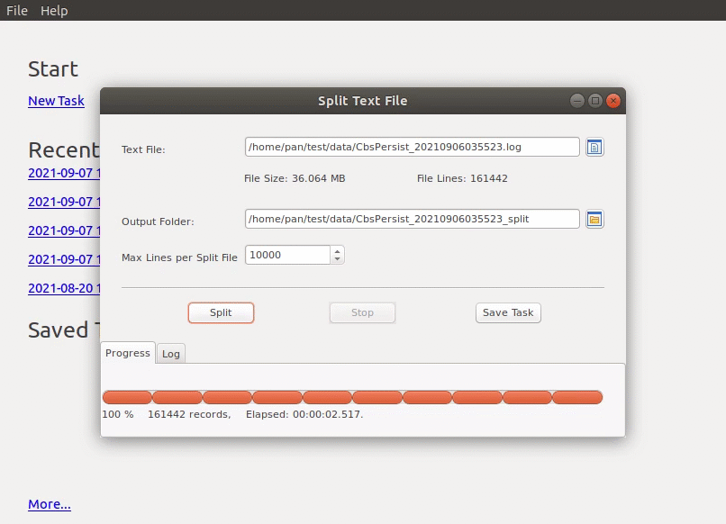Click the browse text file icon
Screen dimensions: 726x524
pos(594,147)
